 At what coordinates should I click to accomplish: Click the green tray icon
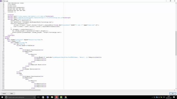pyautogui.click(x=161, y=97)
